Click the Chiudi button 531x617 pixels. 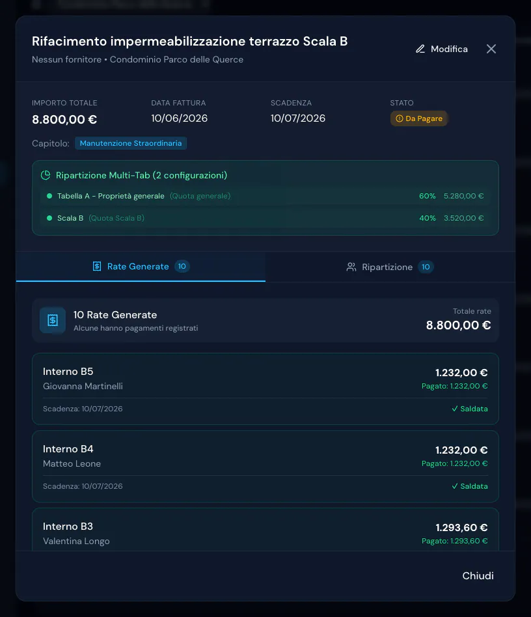tap(478, 576)
